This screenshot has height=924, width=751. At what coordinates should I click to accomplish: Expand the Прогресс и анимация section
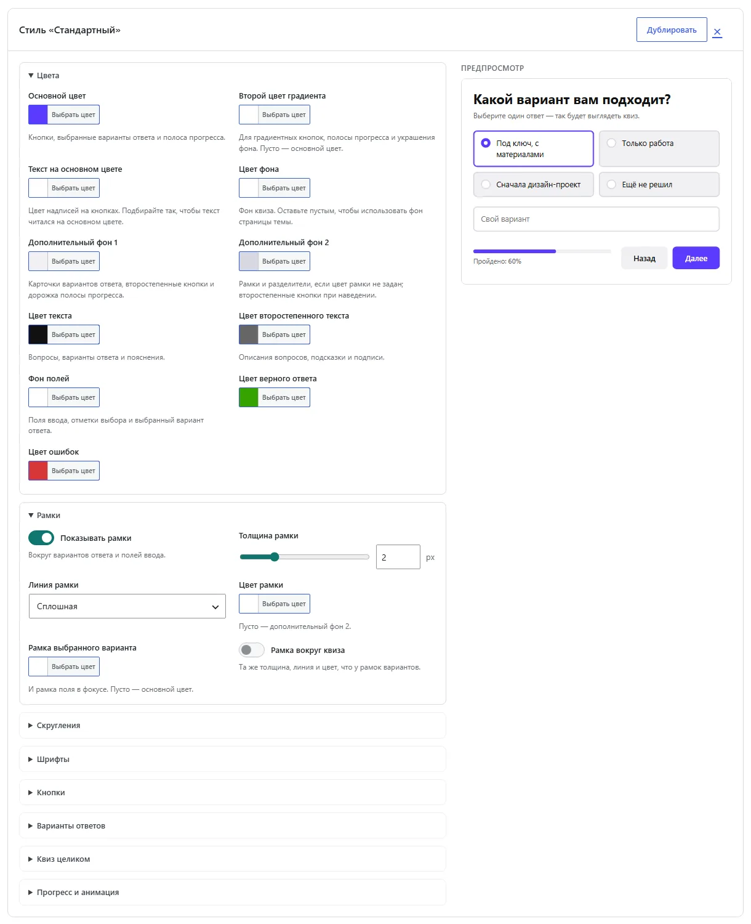click(x=233, y=892)
